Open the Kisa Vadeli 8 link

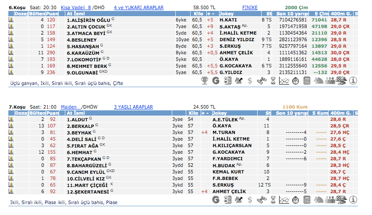click(75, 7)
